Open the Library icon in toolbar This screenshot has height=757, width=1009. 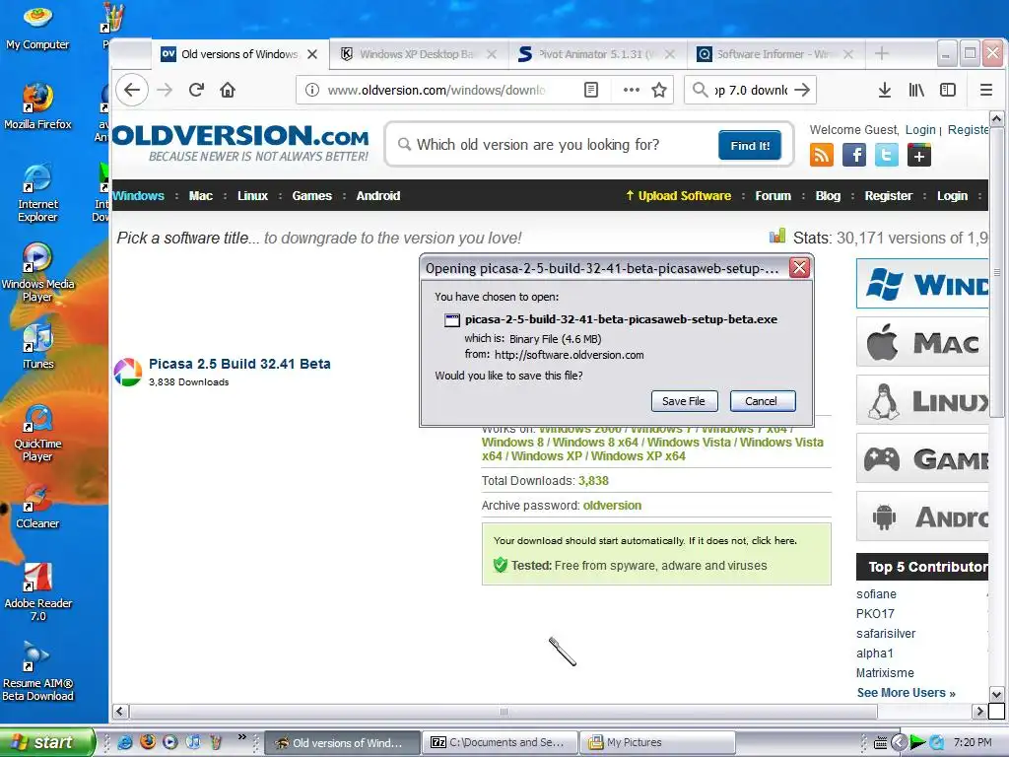point(916,90)
